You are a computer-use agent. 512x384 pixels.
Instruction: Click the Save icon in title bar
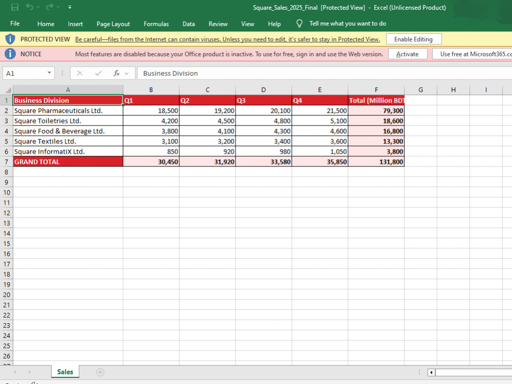[x=15, y=7]
